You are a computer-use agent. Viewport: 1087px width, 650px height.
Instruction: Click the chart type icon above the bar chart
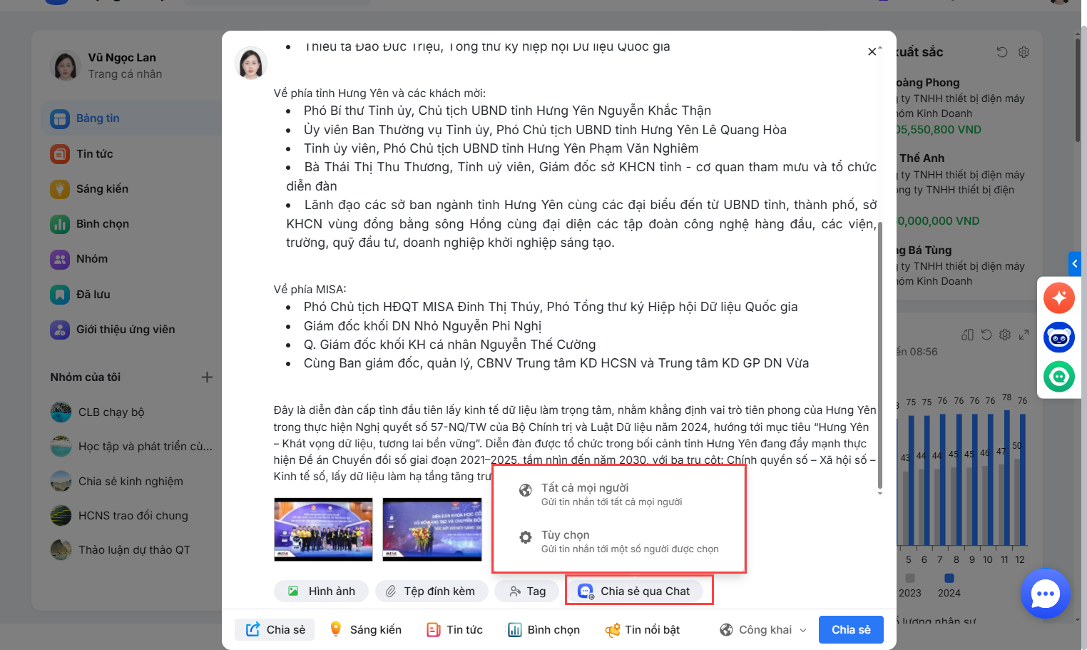click(x=967, y=335)
